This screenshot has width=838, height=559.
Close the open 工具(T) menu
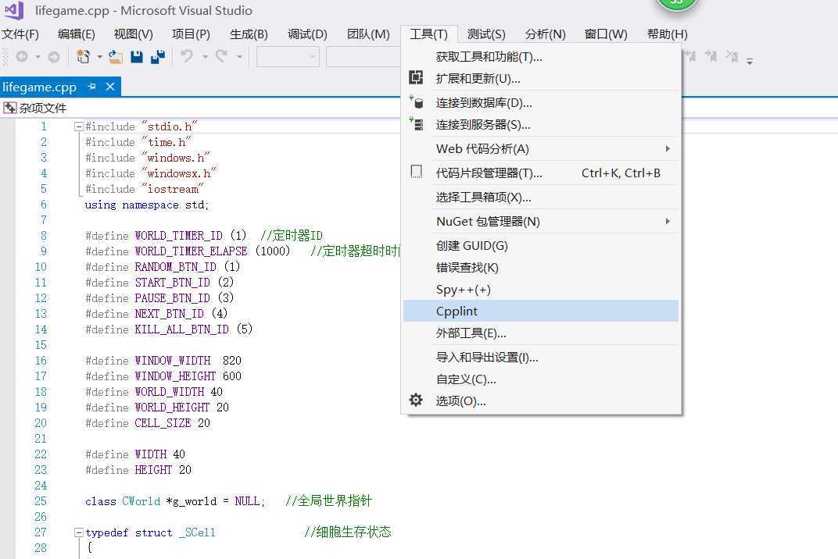coord(428,34)
